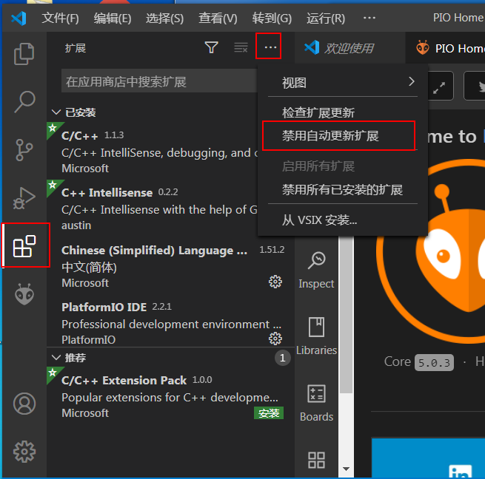
Task: Click the clear extensions search results icon
Action: click(x=241, y=47)
